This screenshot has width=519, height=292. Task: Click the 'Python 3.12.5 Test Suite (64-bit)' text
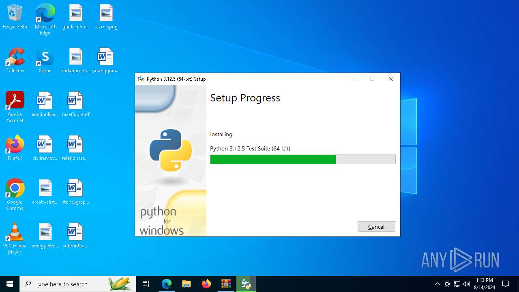[250, 148]
